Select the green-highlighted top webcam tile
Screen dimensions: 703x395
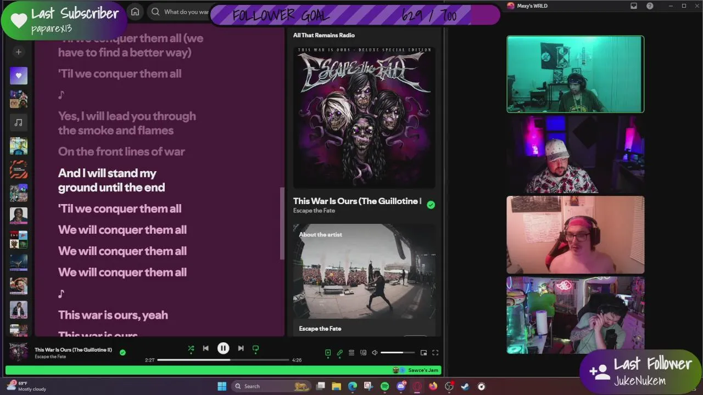(x=575, y=74)
